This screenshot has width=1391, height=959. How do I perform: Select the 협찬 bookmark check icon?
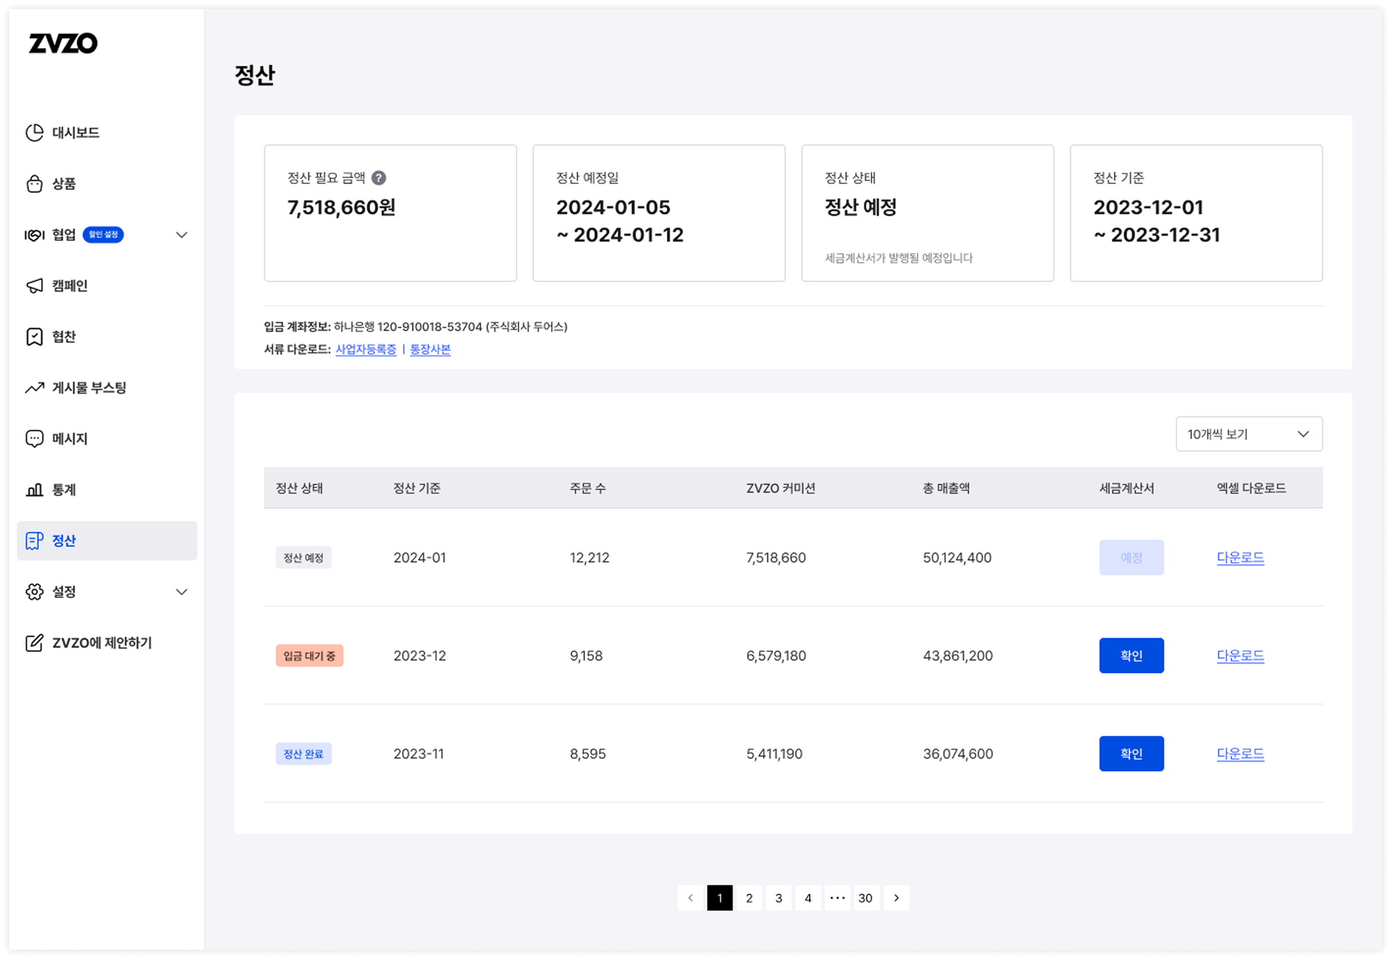click(34, 336)
